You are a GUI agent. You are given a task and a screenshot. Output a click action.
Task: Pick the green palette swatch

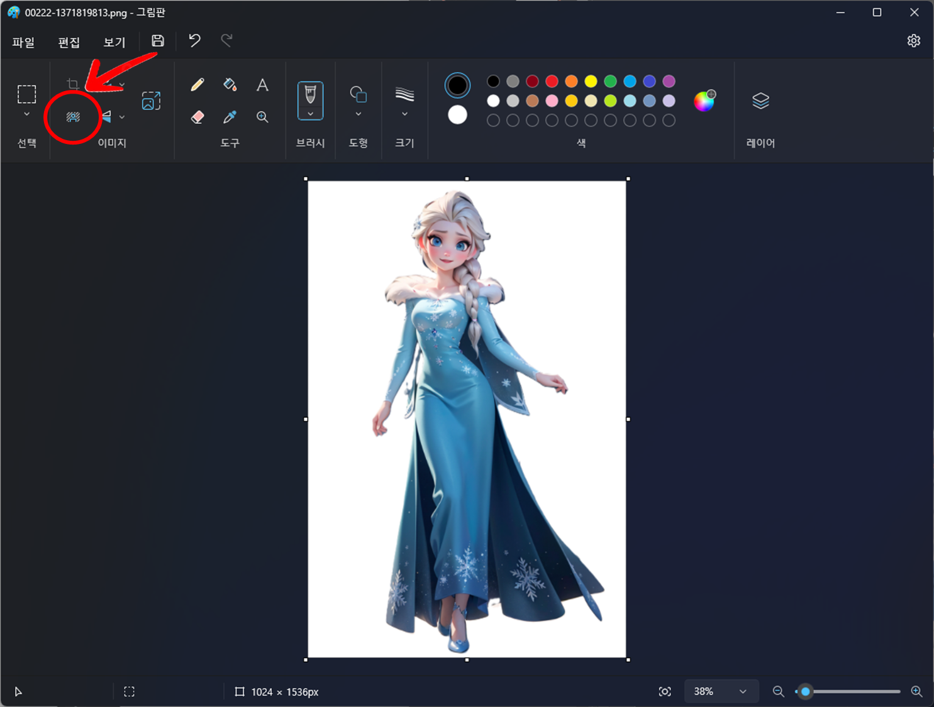(x=610, y=81)
